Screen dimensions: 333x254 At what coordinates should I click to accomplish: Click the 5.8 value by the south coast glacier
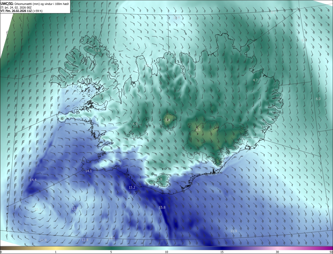tap(160, 179)
